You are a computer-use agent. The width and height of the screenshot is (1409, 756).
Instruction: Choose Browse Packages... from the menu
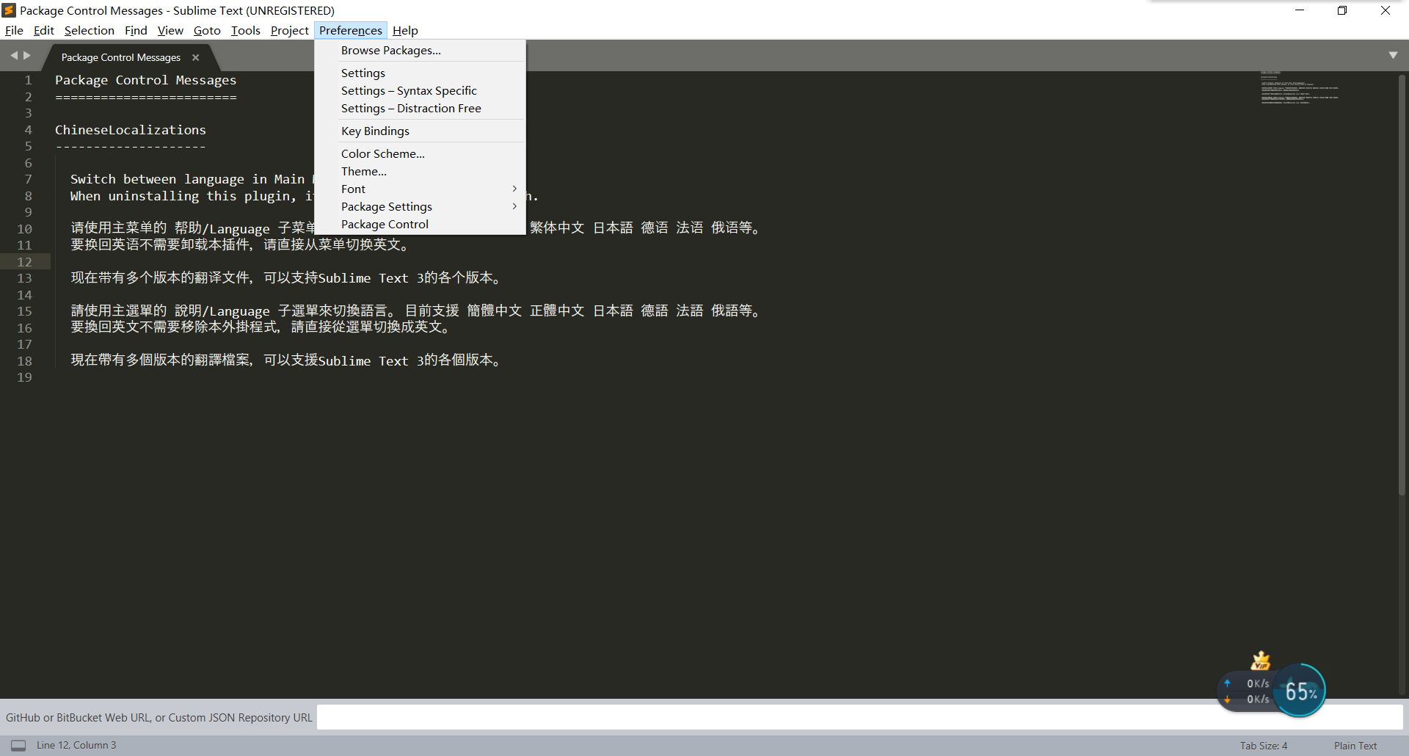(420, 51)
